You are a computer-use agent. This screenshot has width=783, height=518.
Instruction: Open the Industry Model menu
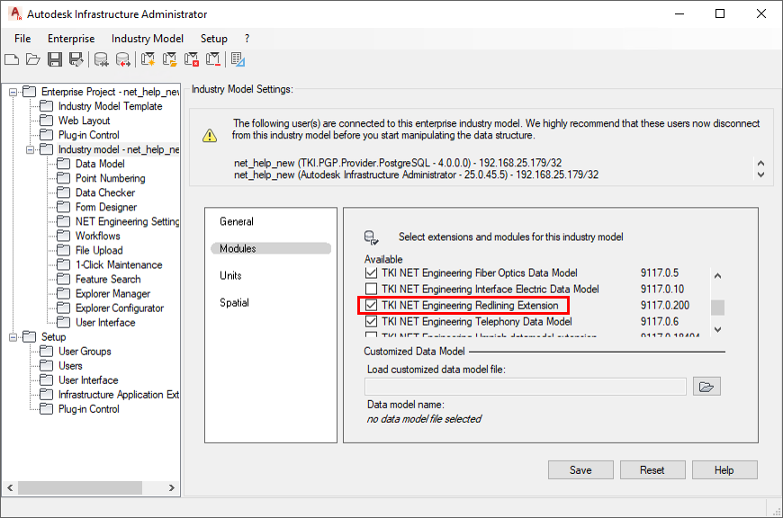(x=148, y=39)
